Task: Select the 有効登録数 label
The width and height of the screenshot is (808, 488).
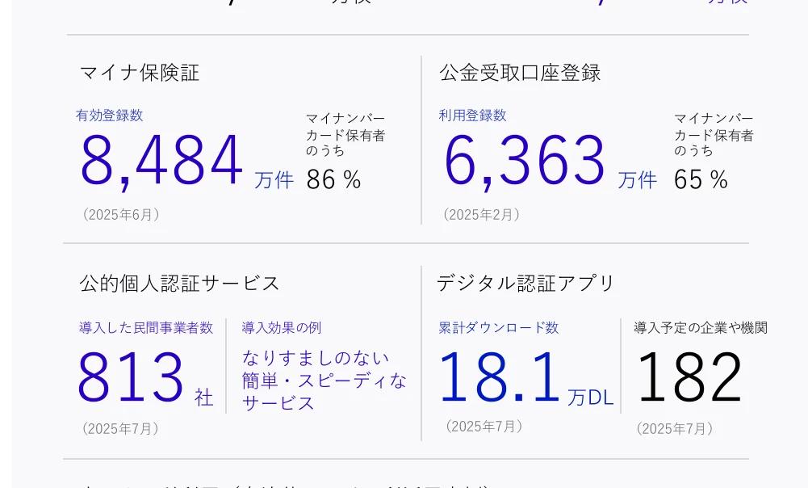Action: point(109,116)
